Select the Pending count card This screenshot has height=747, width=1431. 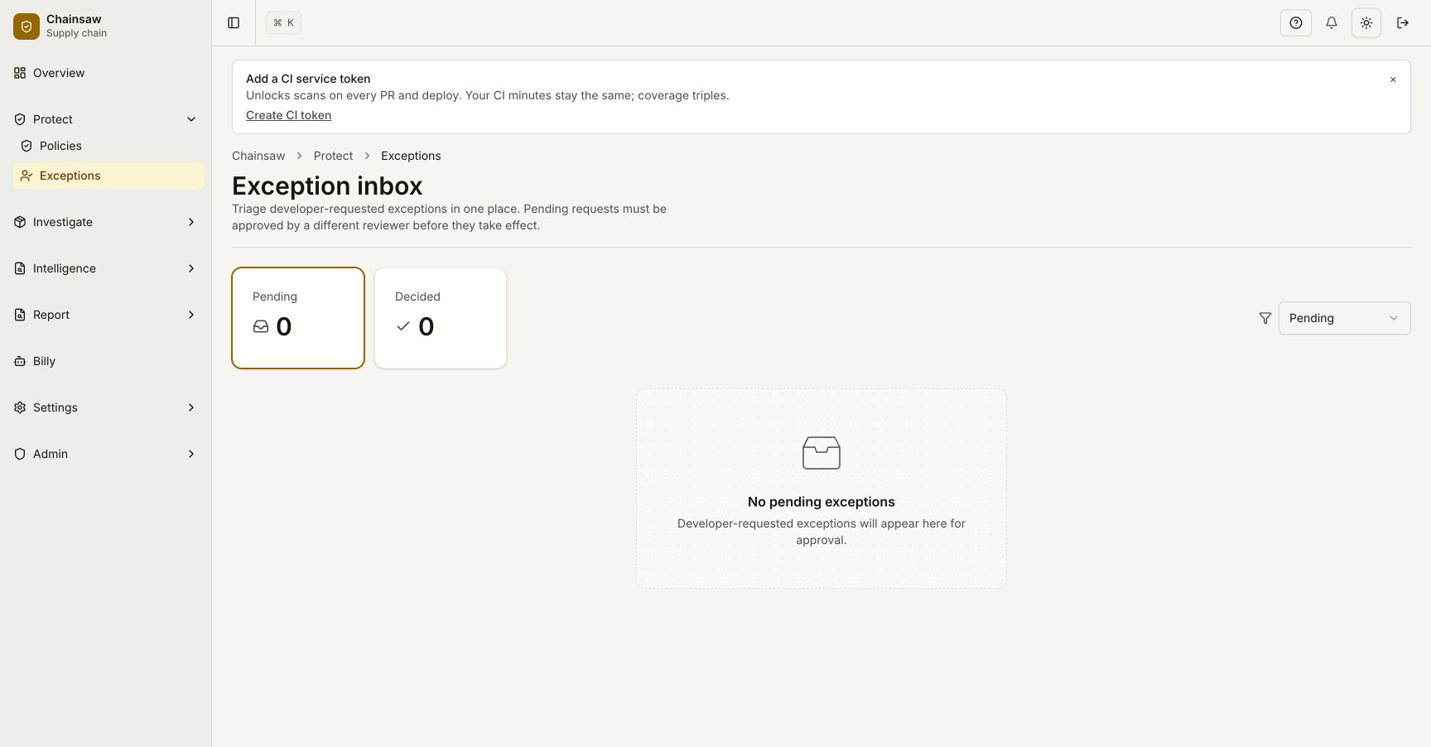click(x=298, y=318)
